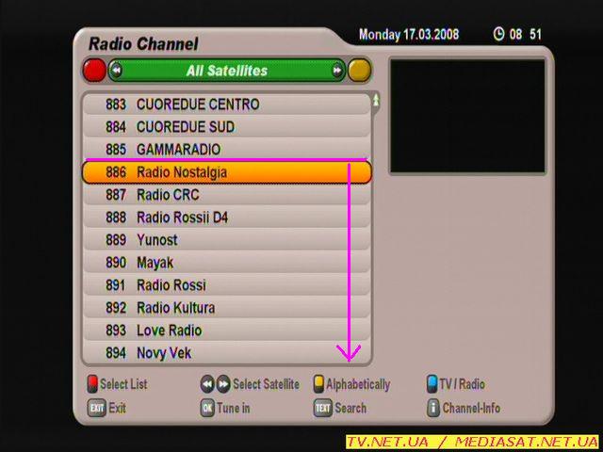Select channel 885 GAMMARADIO
The height and width of the screenshot is (452, 603).
[226, 149]
